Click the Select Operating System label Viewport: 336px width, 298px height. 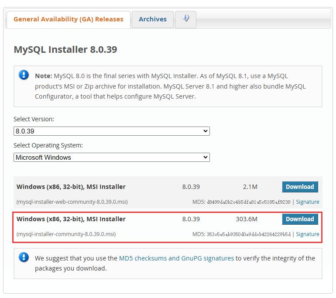tap(48, 145)
